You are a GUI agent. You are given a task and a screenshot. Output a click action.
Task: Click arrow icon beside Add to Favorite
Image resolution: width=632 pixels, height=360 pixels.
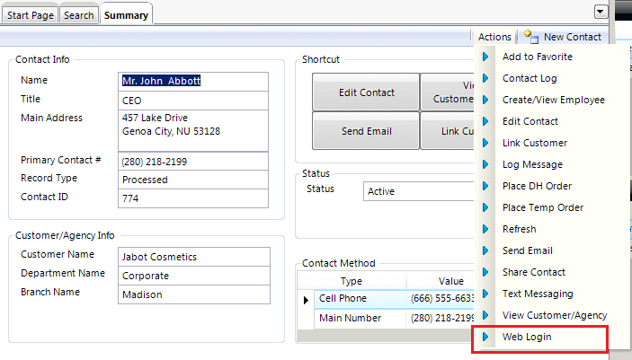point(485,57)
